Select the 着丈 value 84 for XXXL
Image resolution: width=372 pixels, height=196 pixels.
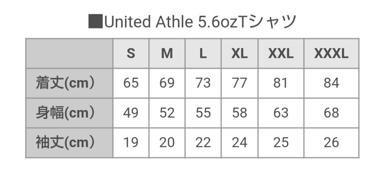click(331, 83)
